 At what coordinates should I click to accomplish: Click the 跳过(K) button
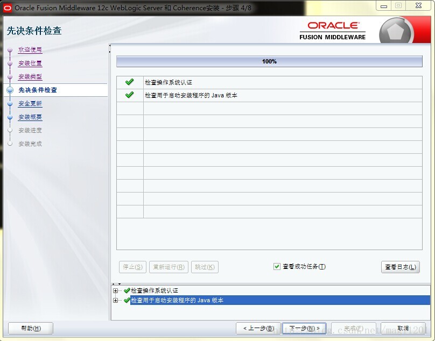[205, 267]
